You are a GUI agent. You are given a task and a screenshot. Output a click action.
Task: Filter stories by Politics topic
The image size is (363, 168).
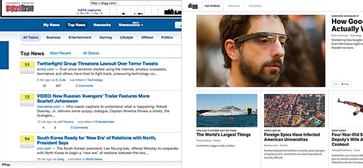pos(167,37)
